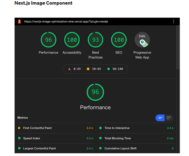This screenshot has width=189, height=156.
Task: Open the nextjs-image-optimization-nine.vercel.app report URL
Action: tap(66, 21)
